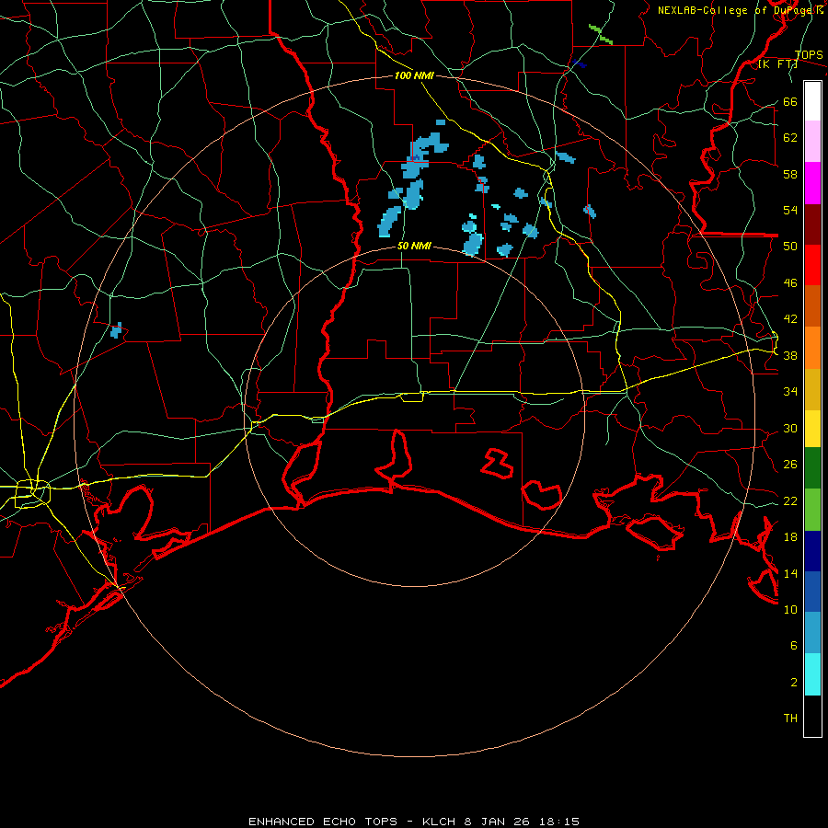Click the "50 NMI" range ring label
The height and width of the screenshot is (828, 828).
click(414, 246)
